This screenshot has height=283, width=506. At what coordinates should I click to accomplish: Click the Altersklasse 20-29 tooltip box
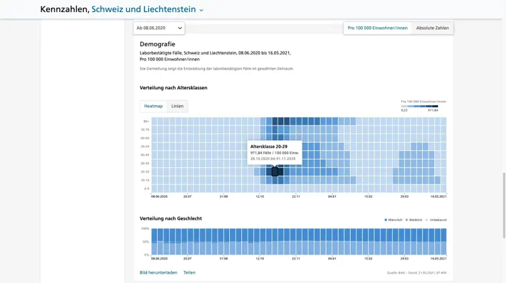(x=274, y=152)
